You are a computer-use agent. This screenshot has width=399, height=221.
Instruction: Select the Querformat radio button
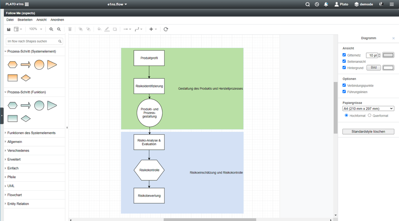369,115
